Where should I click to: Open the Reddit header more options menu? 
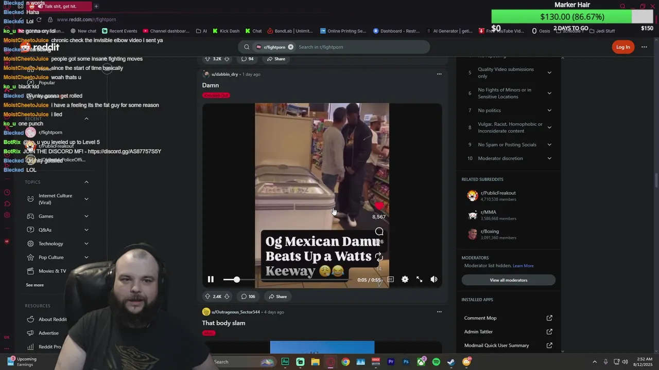point(644,47)
